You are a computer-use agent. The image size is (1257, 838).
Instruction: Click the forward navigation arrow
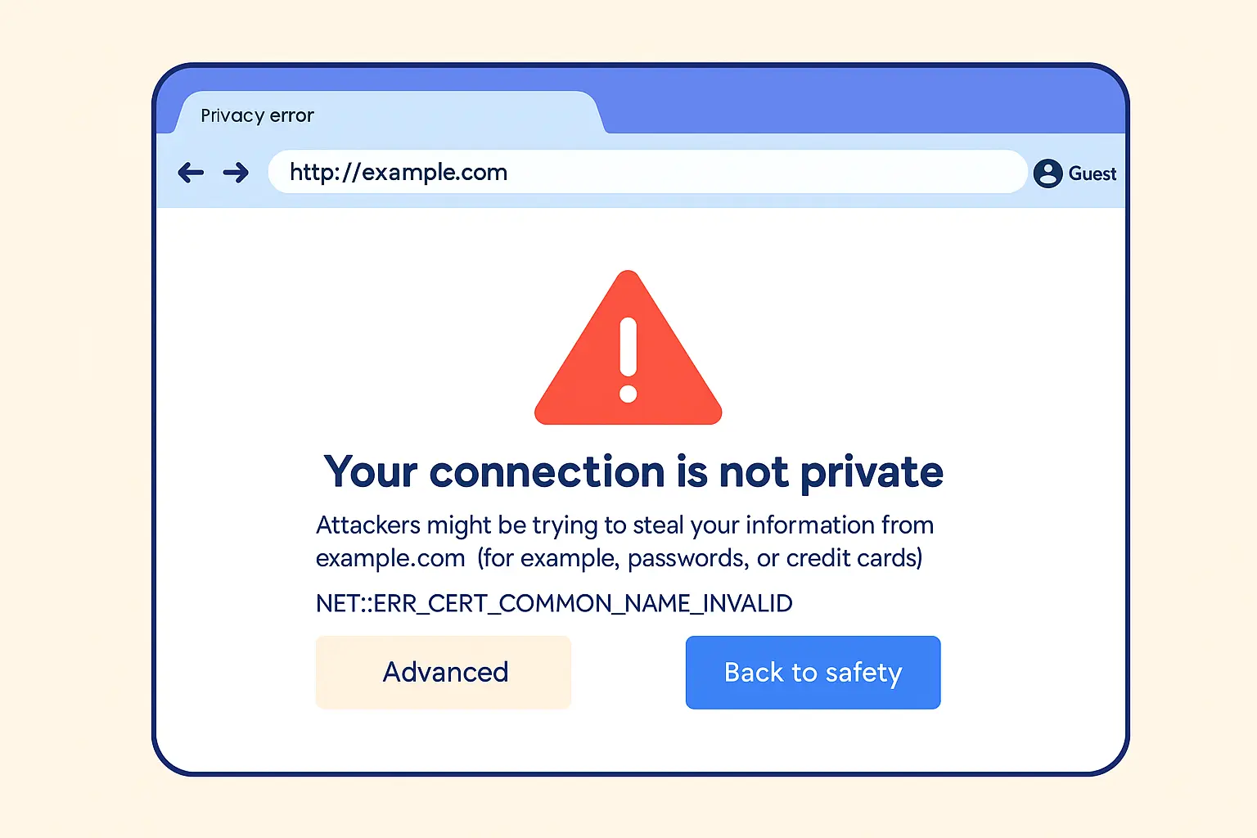pos(236,173)
